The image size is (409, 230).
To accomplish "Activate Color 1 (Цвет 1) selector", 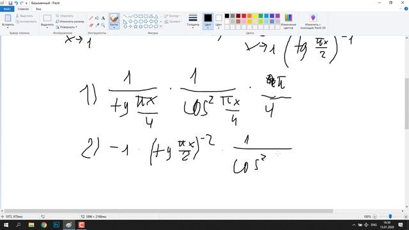I will 208,21.
